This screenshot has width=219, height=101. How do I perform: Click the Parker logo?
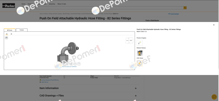[x=9, y=6]
